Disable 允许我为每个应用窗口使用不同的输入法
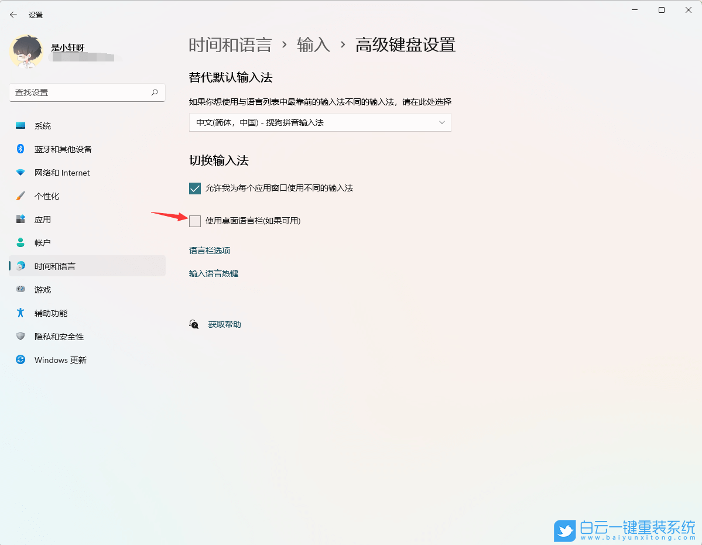The image size is (702, 545). point(194,188)
